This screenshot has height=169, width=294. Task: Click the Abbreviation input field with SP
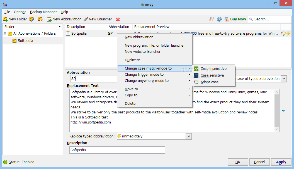(x=94, y=79)
